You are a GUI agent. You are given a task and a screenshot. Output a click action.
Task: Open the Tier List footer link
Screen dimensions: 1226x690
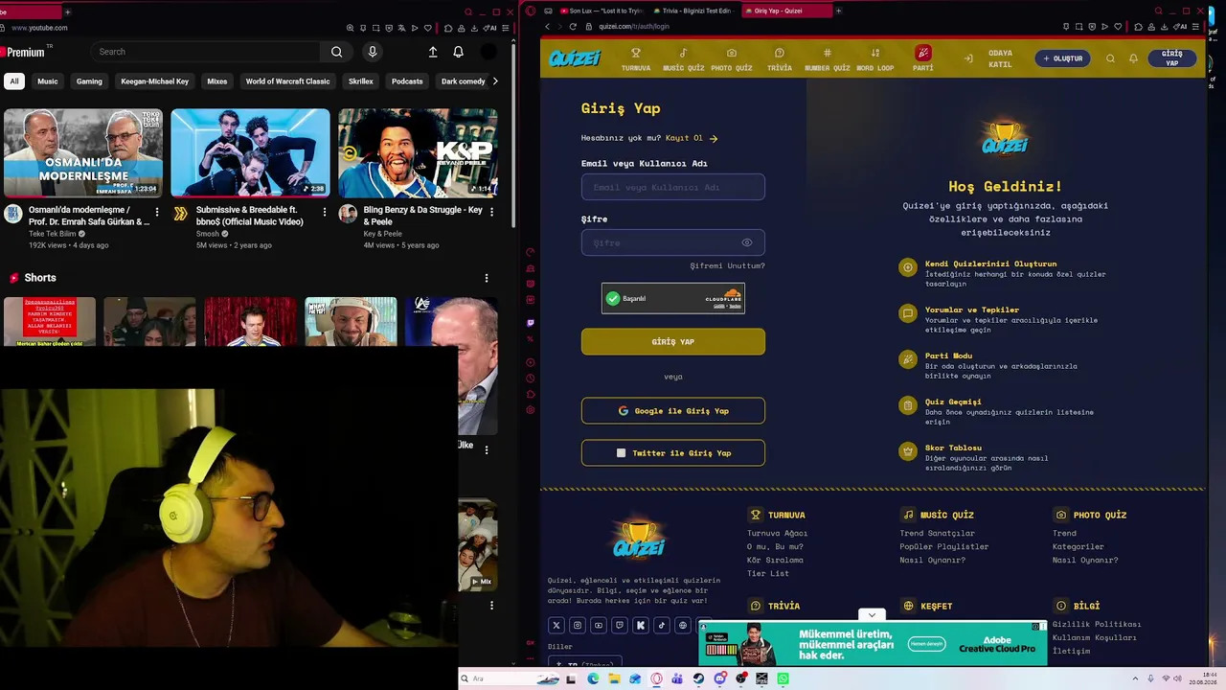pyautogui.click(x=768, y=573)
